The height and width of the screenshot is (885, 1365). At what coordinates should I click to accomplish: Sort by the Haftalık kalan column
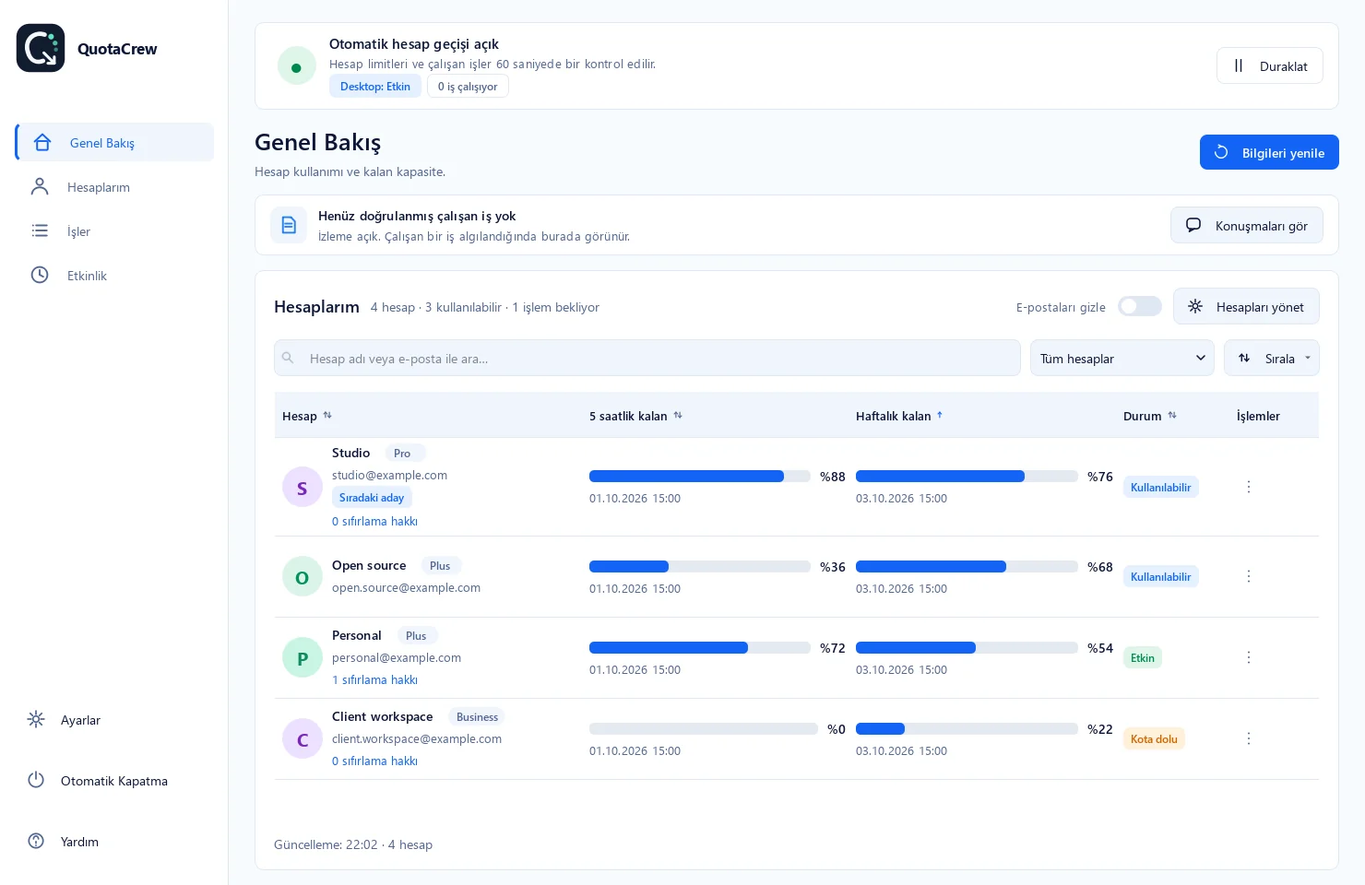tap(899, 416)
